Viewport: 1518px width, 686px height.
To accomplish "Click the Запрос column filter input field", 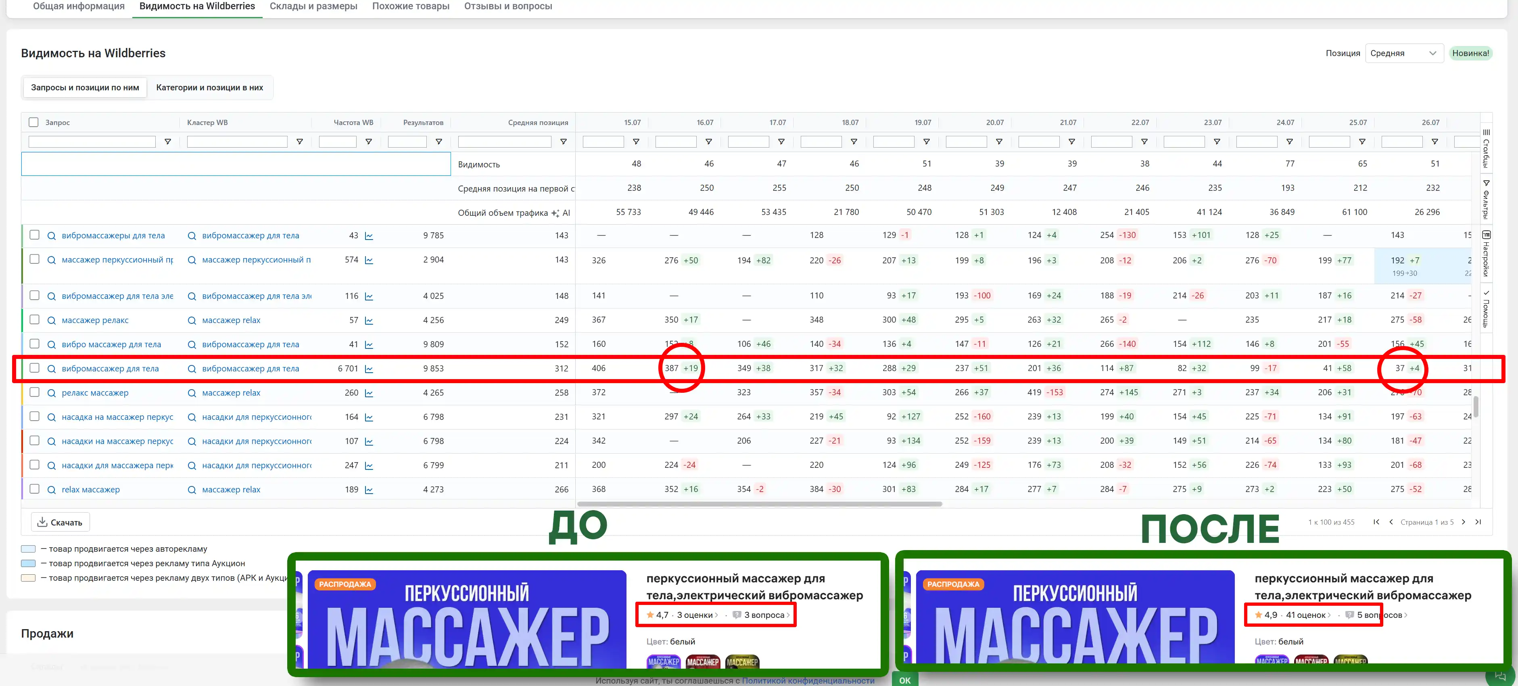I will 92,142.
